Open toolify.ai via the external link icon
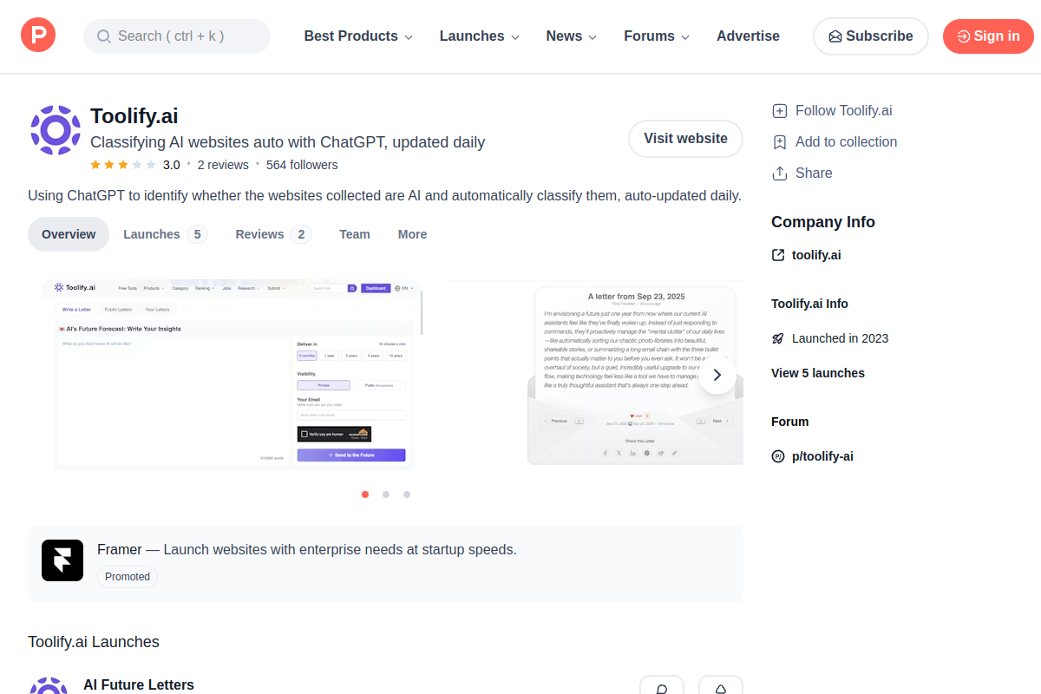The width and height of the screenshot is (1041, 694). [778, 254]
